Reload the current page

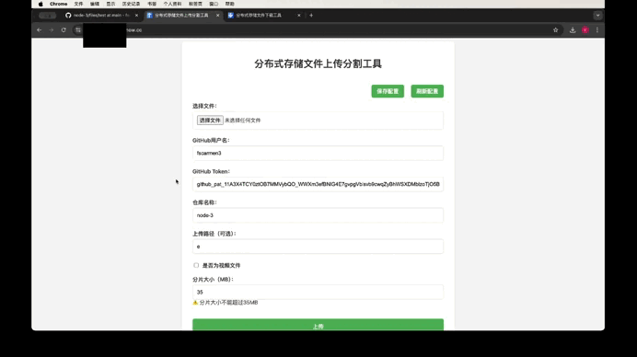[64, 30]
